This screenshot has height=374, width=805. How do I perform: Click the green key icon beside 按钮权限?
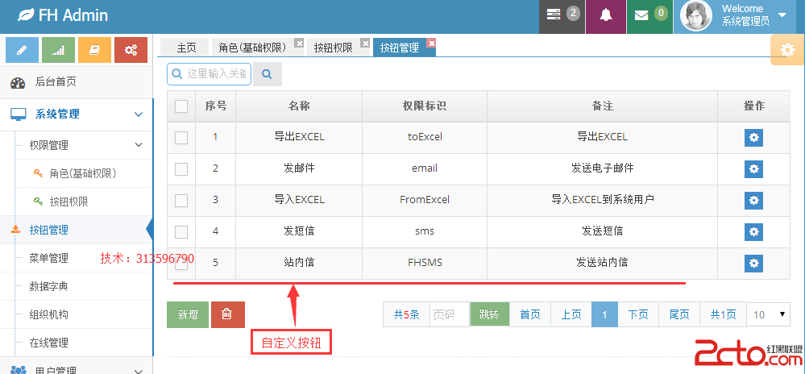pos(38,202)
